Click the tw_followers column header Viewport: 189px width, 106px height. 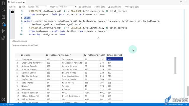[x=91, y=55]
